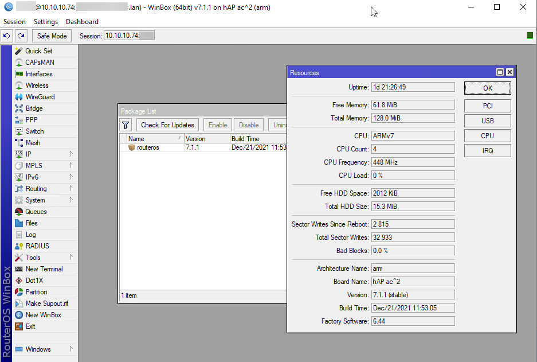Close the Resources window
The image size is (537, 362).
tap(509, 72)
